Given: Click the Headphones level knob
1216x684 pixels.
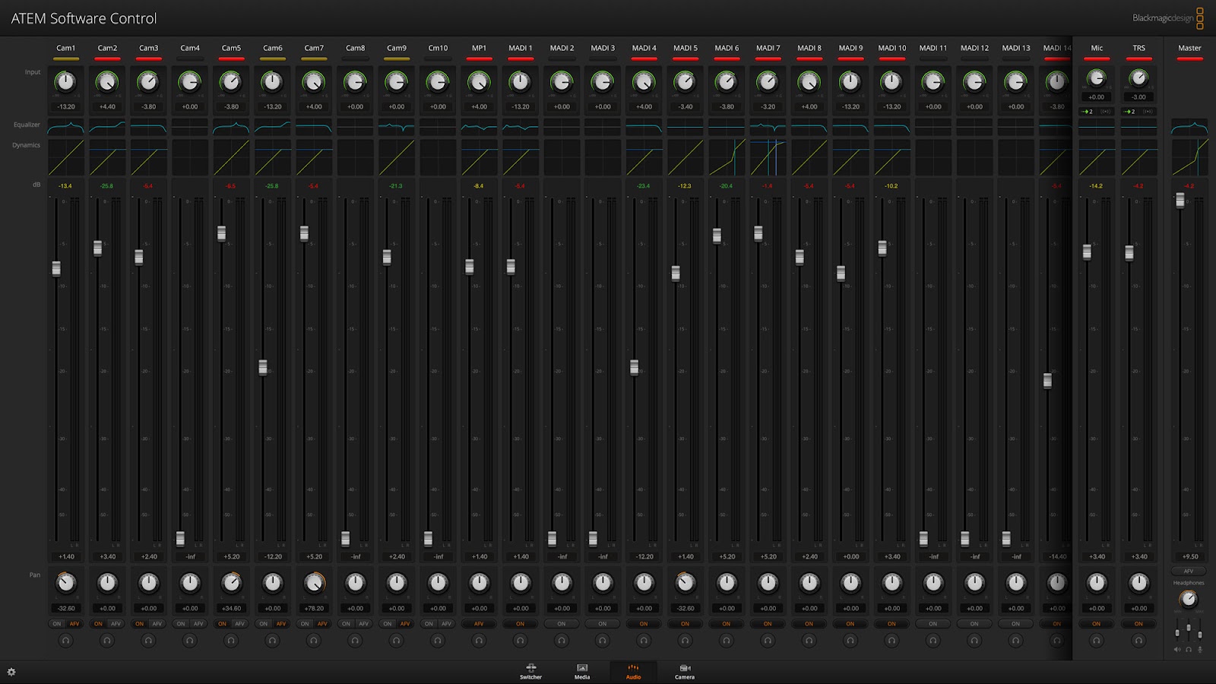Looking at the screenshot, I should point(1189,599).
